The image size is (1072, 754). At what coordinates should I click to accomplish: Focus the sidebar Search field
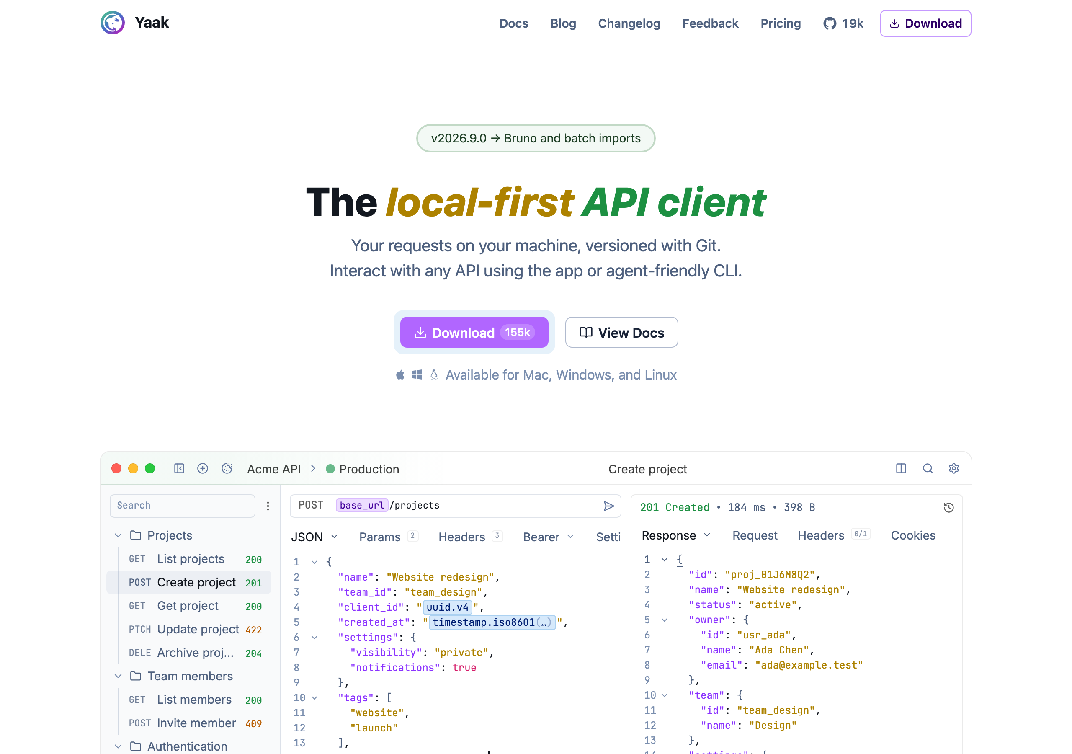tap(183, 506)
